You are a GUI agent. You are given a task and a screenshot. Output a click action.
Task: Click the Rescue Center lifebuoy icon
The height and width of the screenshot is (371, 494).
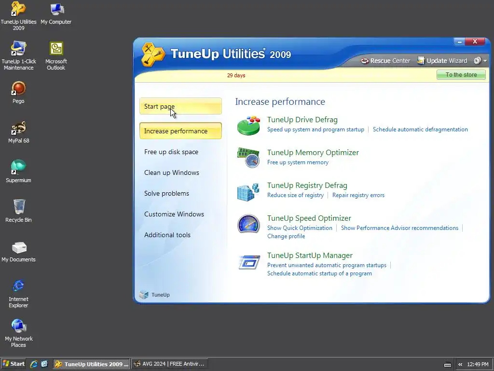(365, 61)
